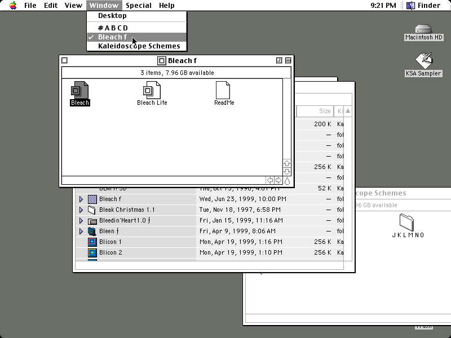Click the down scroll arrow in Bleach f
This screenshot has height=338, width=451.
(287, 172)
